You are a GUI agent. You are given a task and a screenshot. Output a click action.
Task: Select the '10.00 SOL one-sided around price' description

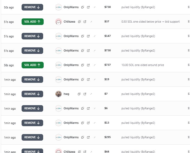pos(143,65)
